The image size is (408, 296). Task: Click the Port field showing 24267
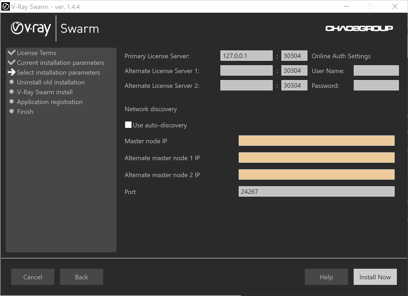pyautogui.click(x=317, y=191)
